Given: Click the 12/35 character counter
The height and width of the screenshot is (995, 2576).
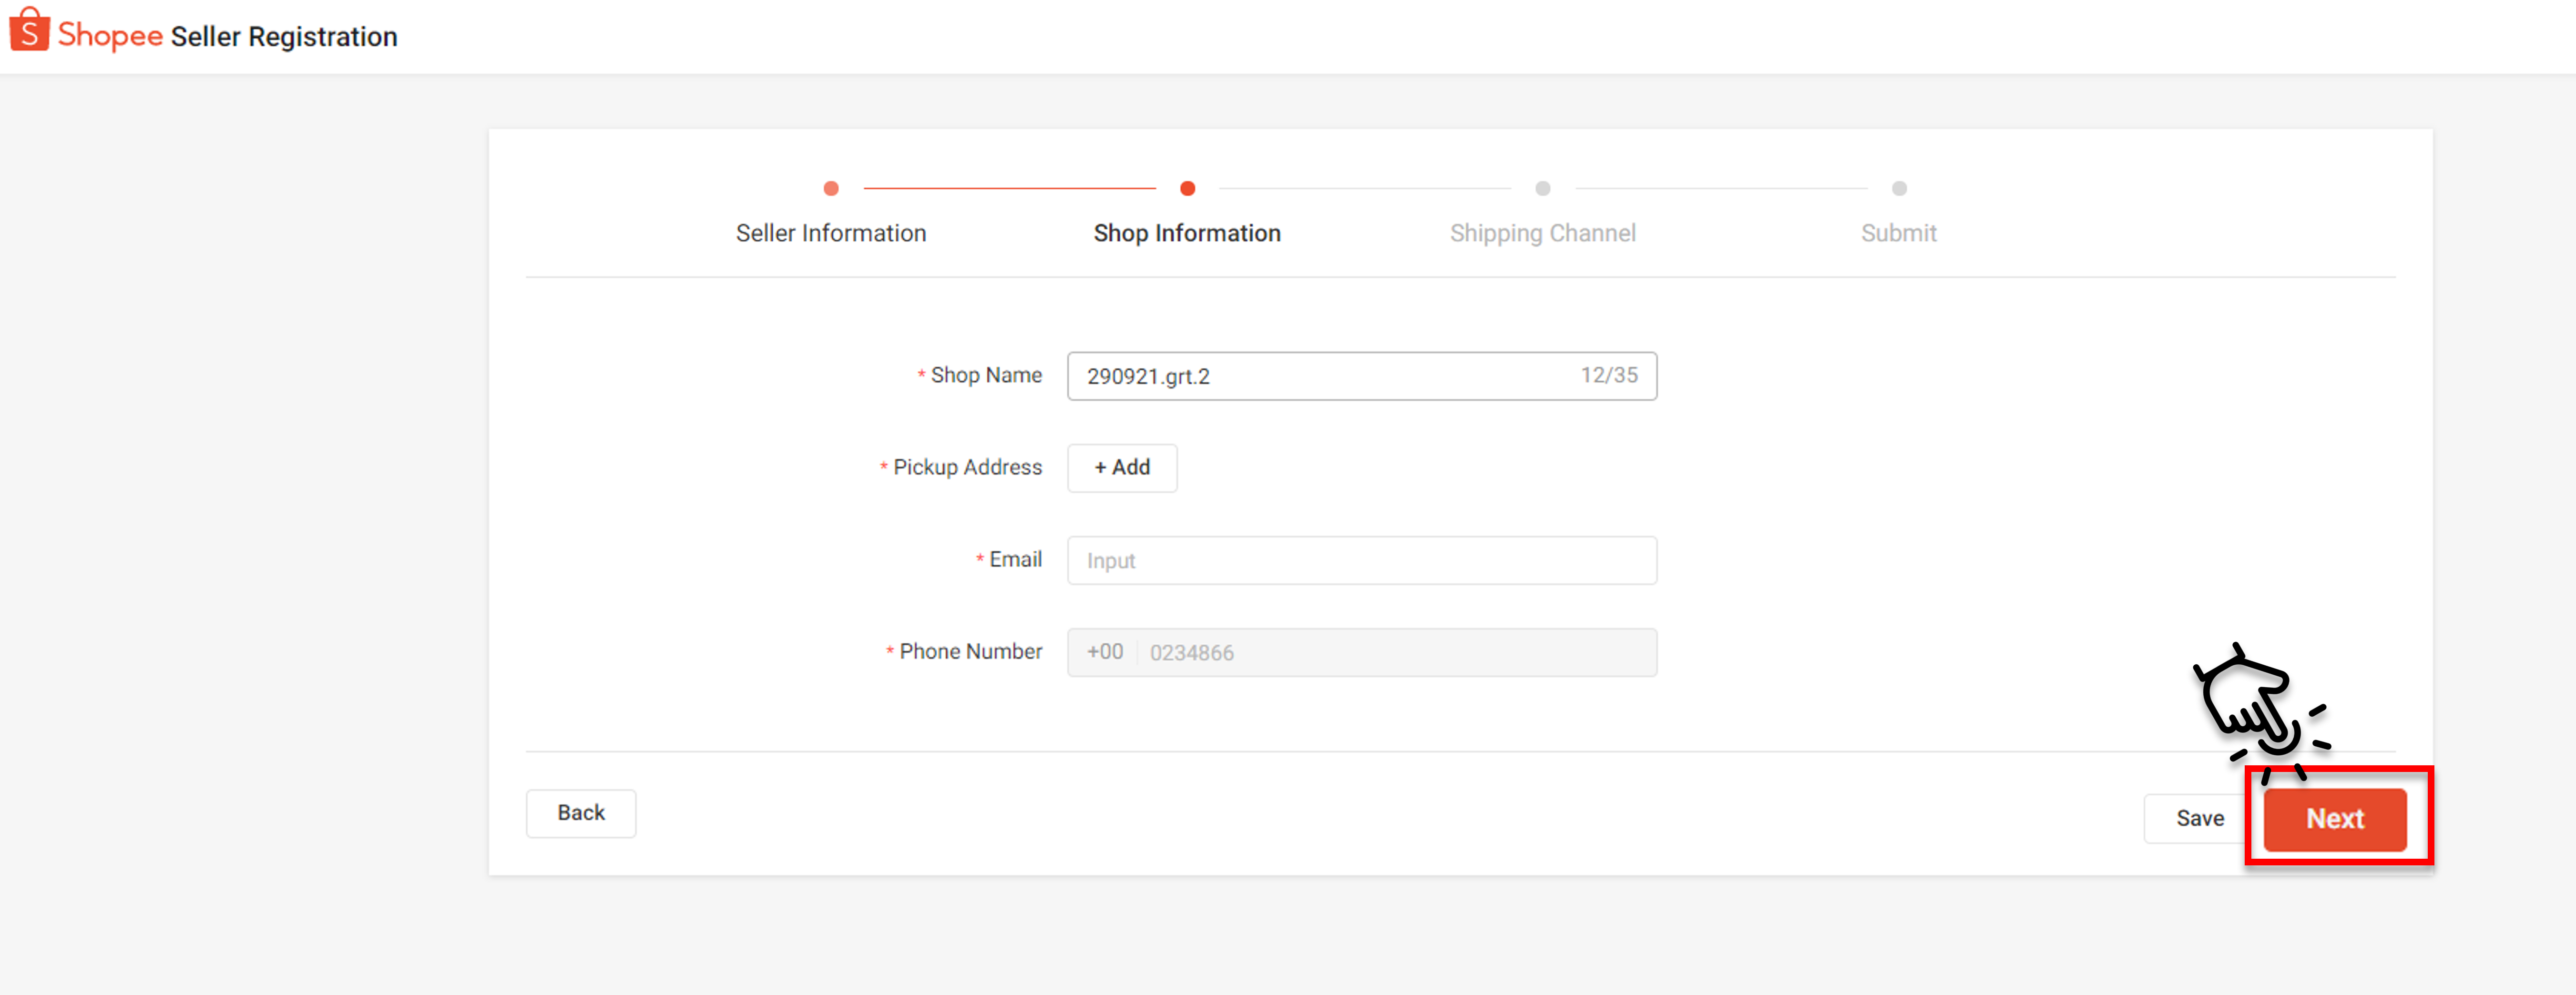Looking at the screenshot, I should 1609,375.
